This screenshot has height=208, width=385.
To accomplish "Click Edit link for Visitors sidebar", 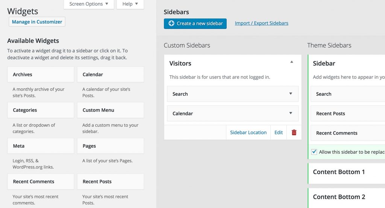I will [279, 132].
